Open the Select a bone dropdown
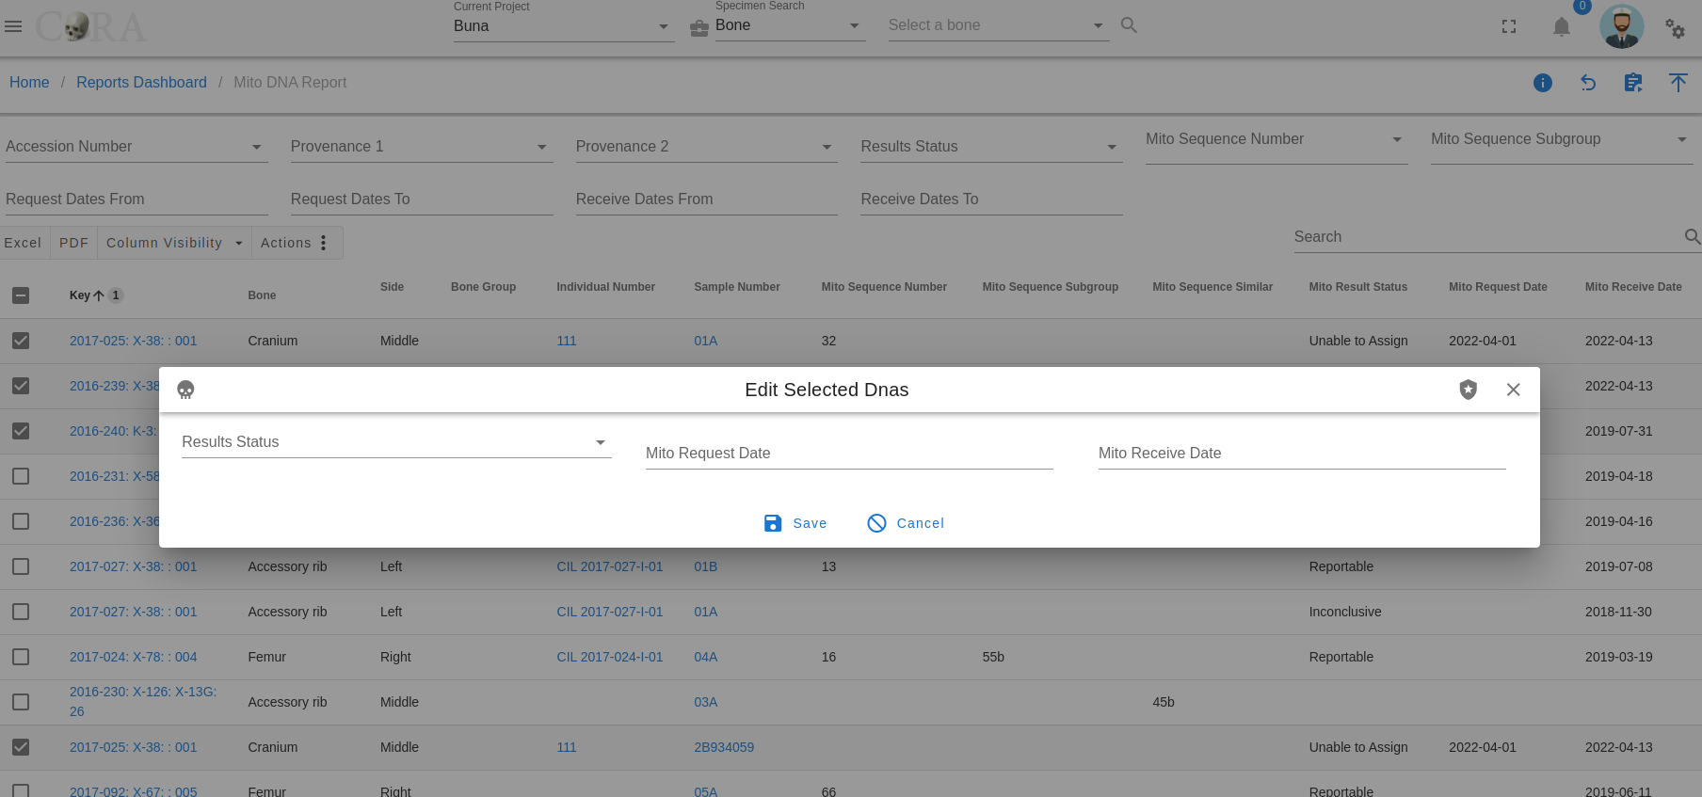This screenshot has height=797, width=1702. tap(999, 25)
